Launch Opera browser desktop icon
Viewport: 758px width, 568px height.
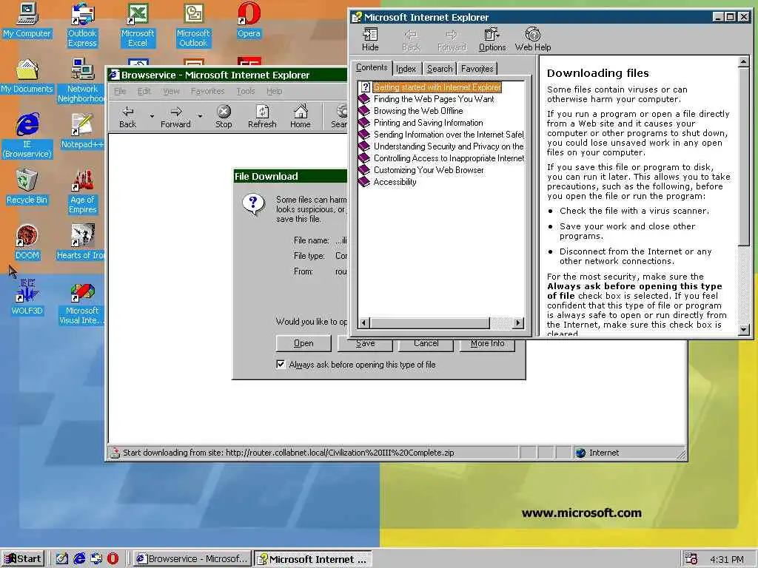[x=249, y=21]
